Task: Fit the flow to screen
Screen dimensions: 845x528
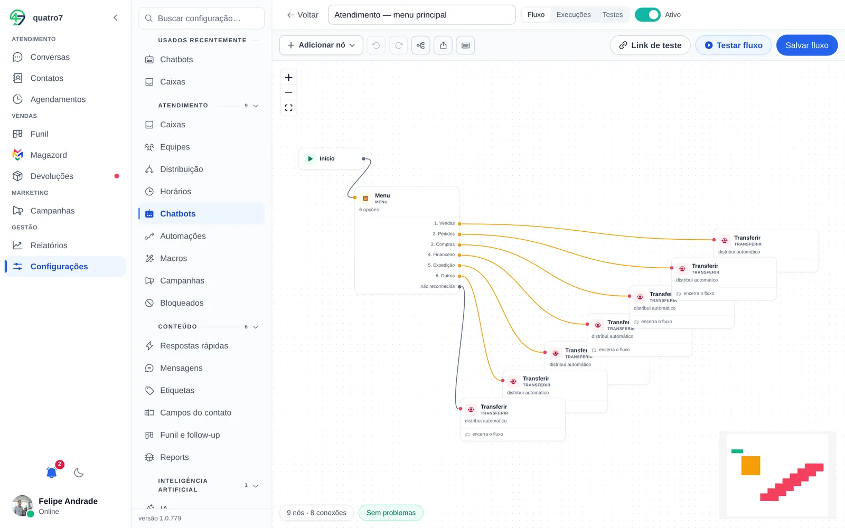Action: tap(289, 108)
